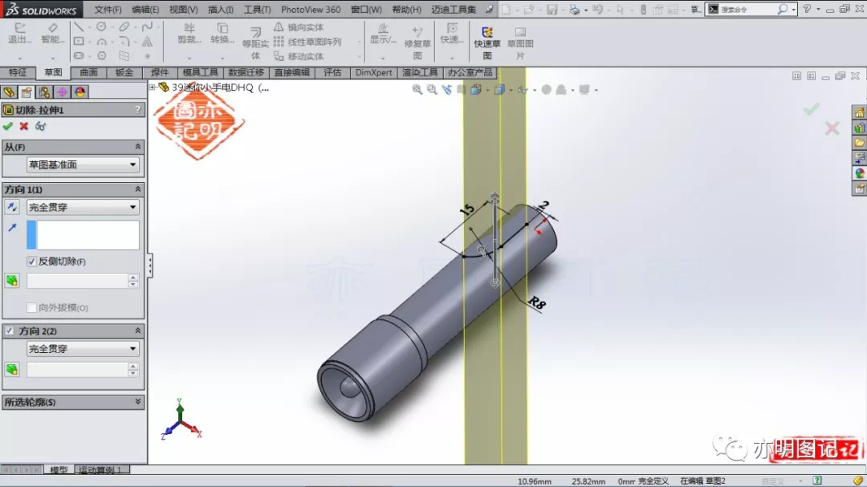This screenshot has width=867, height=487.
Task: Open the 编辑(E) menu
Action: pos(145,10)
